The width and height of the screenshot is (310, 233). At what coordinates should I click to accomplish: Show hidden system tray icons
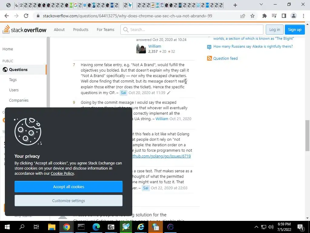click(x=256, y=227)
